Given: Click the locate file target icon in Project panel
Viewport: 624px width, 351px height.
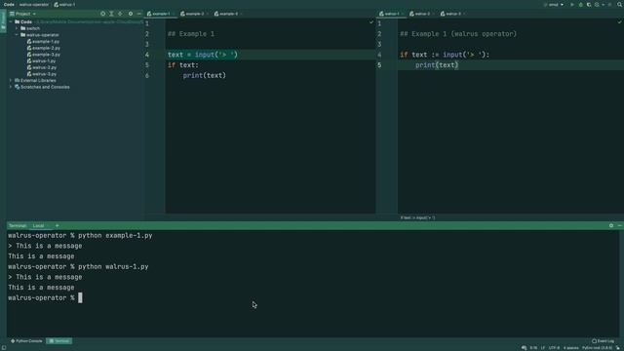Looking at the screenshot, I should pyautogui.click(x=102, y=14).
